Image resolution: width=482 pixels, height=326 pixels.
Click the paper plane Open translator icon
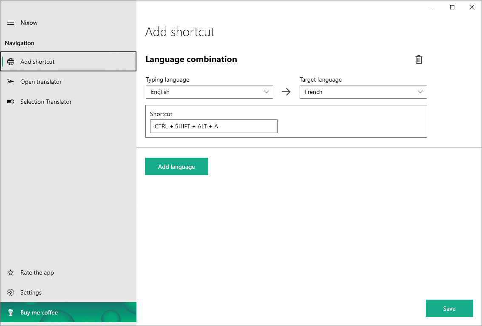11,82
